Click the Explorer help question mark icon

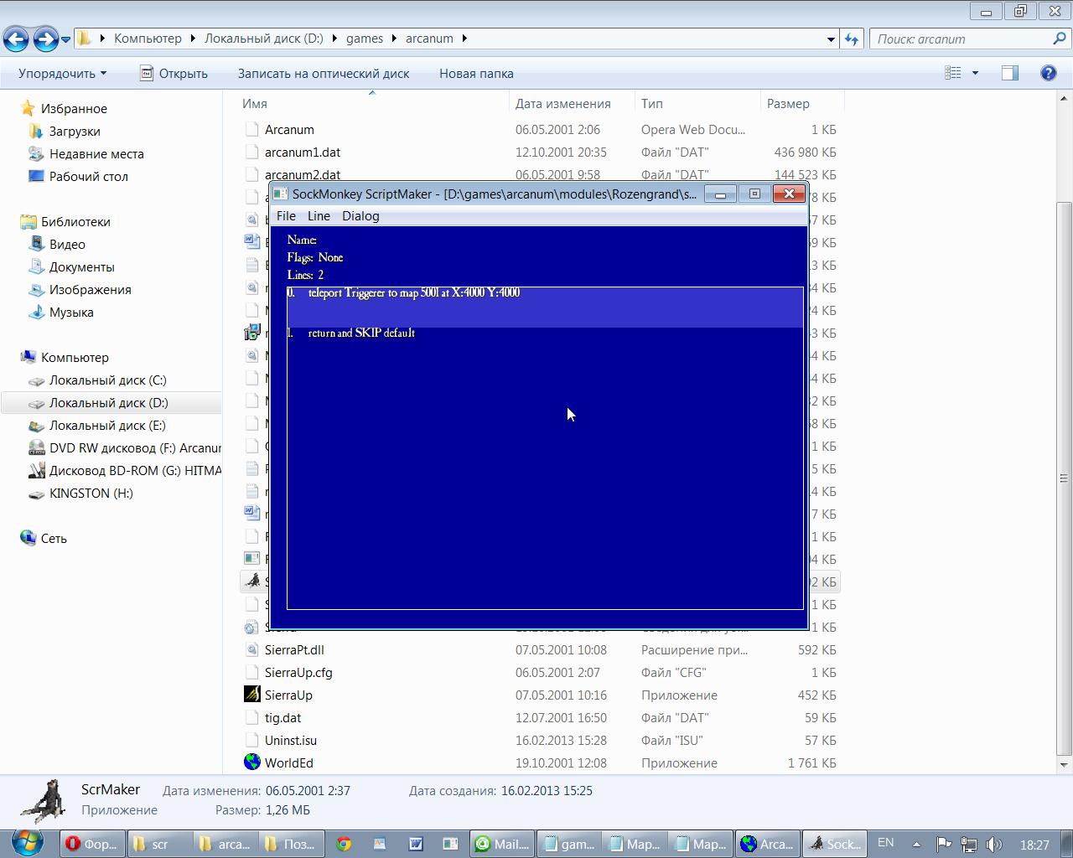click(1048, 74)
